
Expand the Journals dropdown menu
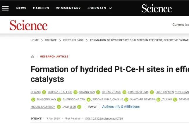100,8
